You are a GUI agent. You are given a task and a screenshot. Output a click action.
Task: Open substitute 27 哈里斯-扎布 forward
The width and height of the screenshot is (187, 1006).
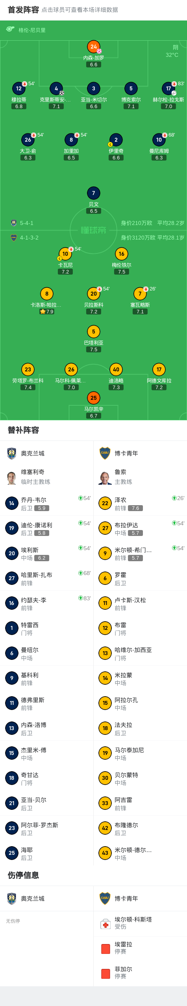pos(47,579)
